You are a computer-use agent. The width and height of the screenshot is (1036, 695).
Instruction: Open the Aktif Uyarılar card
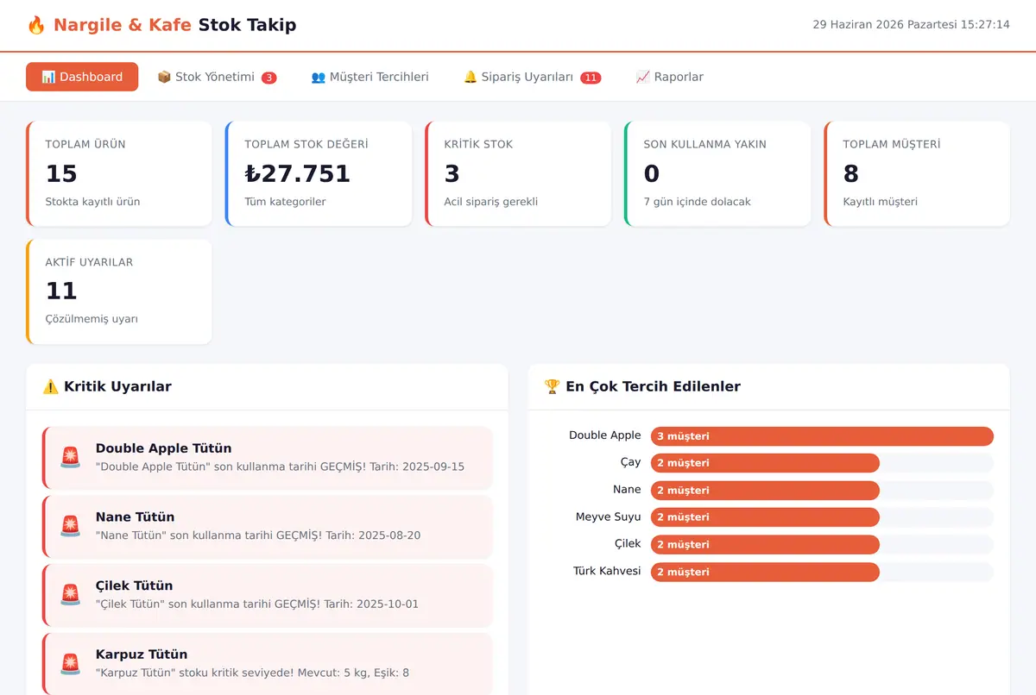(119, 291)
